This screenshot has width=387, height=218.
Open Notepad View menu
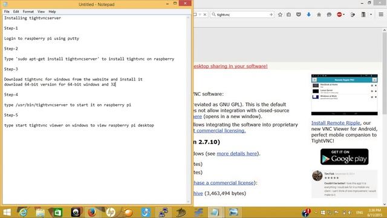[41, 12]
